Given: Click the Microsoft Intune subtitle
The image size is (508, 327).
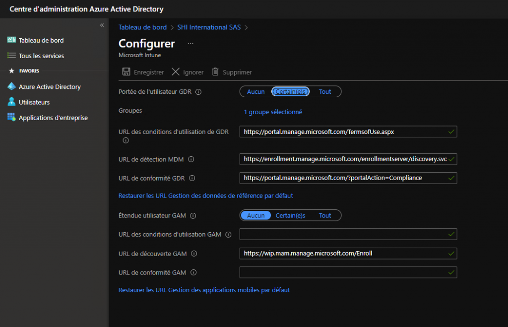Looking at the screenshot, I should (139, 55).
